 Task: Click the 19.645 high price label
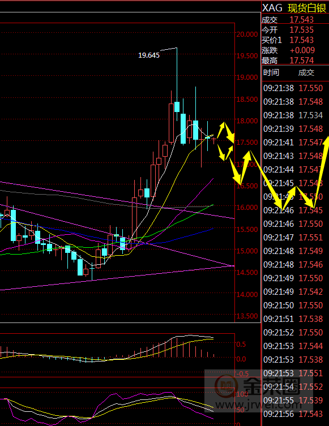149,55
